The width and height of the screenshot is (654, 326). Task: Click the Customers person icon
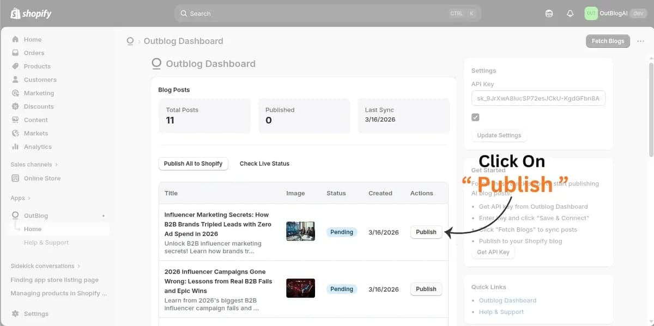pos(15,80)
